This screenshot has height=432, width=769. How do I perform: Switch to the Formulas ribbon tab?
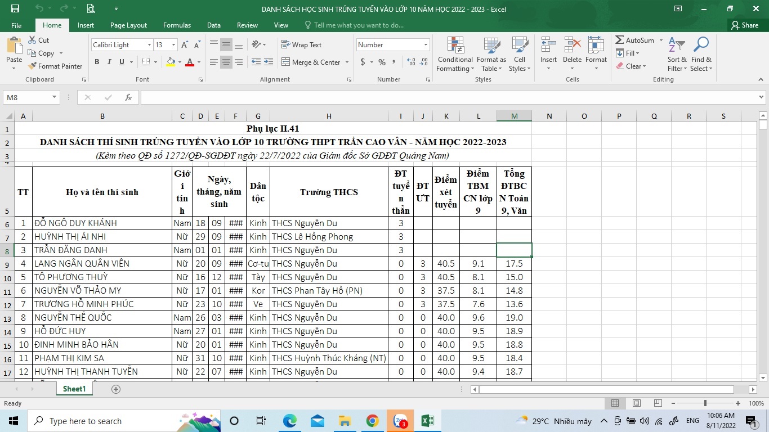pos(177,25)
